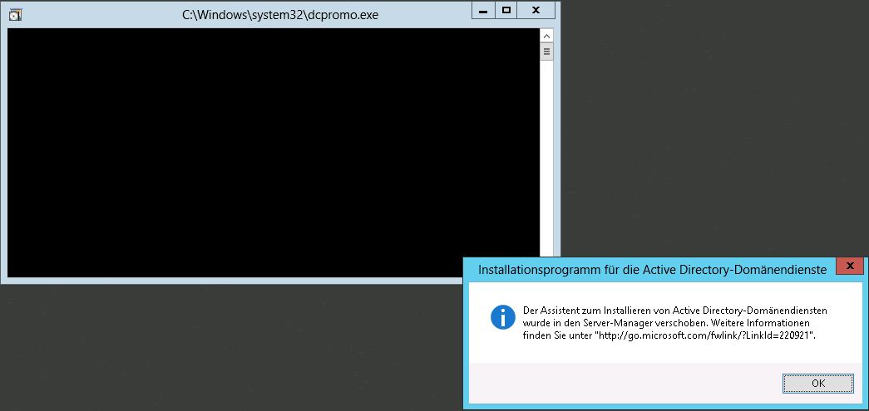Maximize the dcpromo.exe console window
Viewport: 869px width, 411px height.
click(x=506, y=11)
